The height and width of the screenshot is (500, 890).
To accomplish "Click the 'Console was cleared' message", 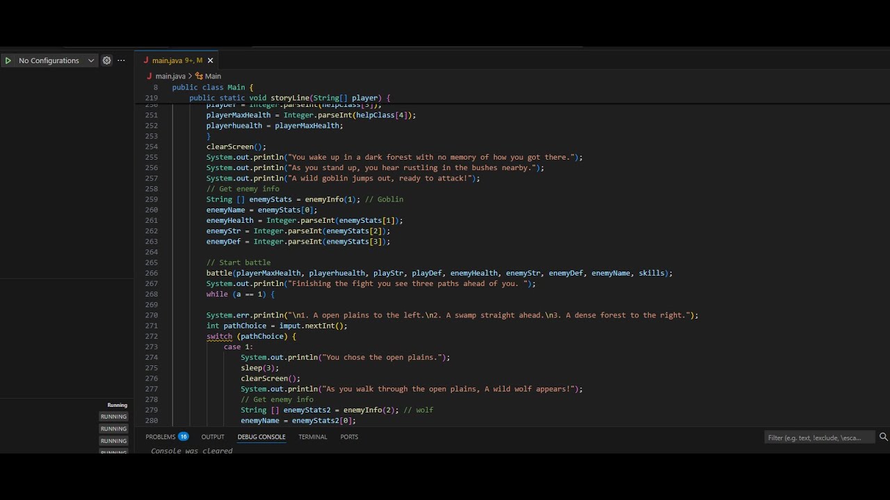I will (x=192, y=451).
